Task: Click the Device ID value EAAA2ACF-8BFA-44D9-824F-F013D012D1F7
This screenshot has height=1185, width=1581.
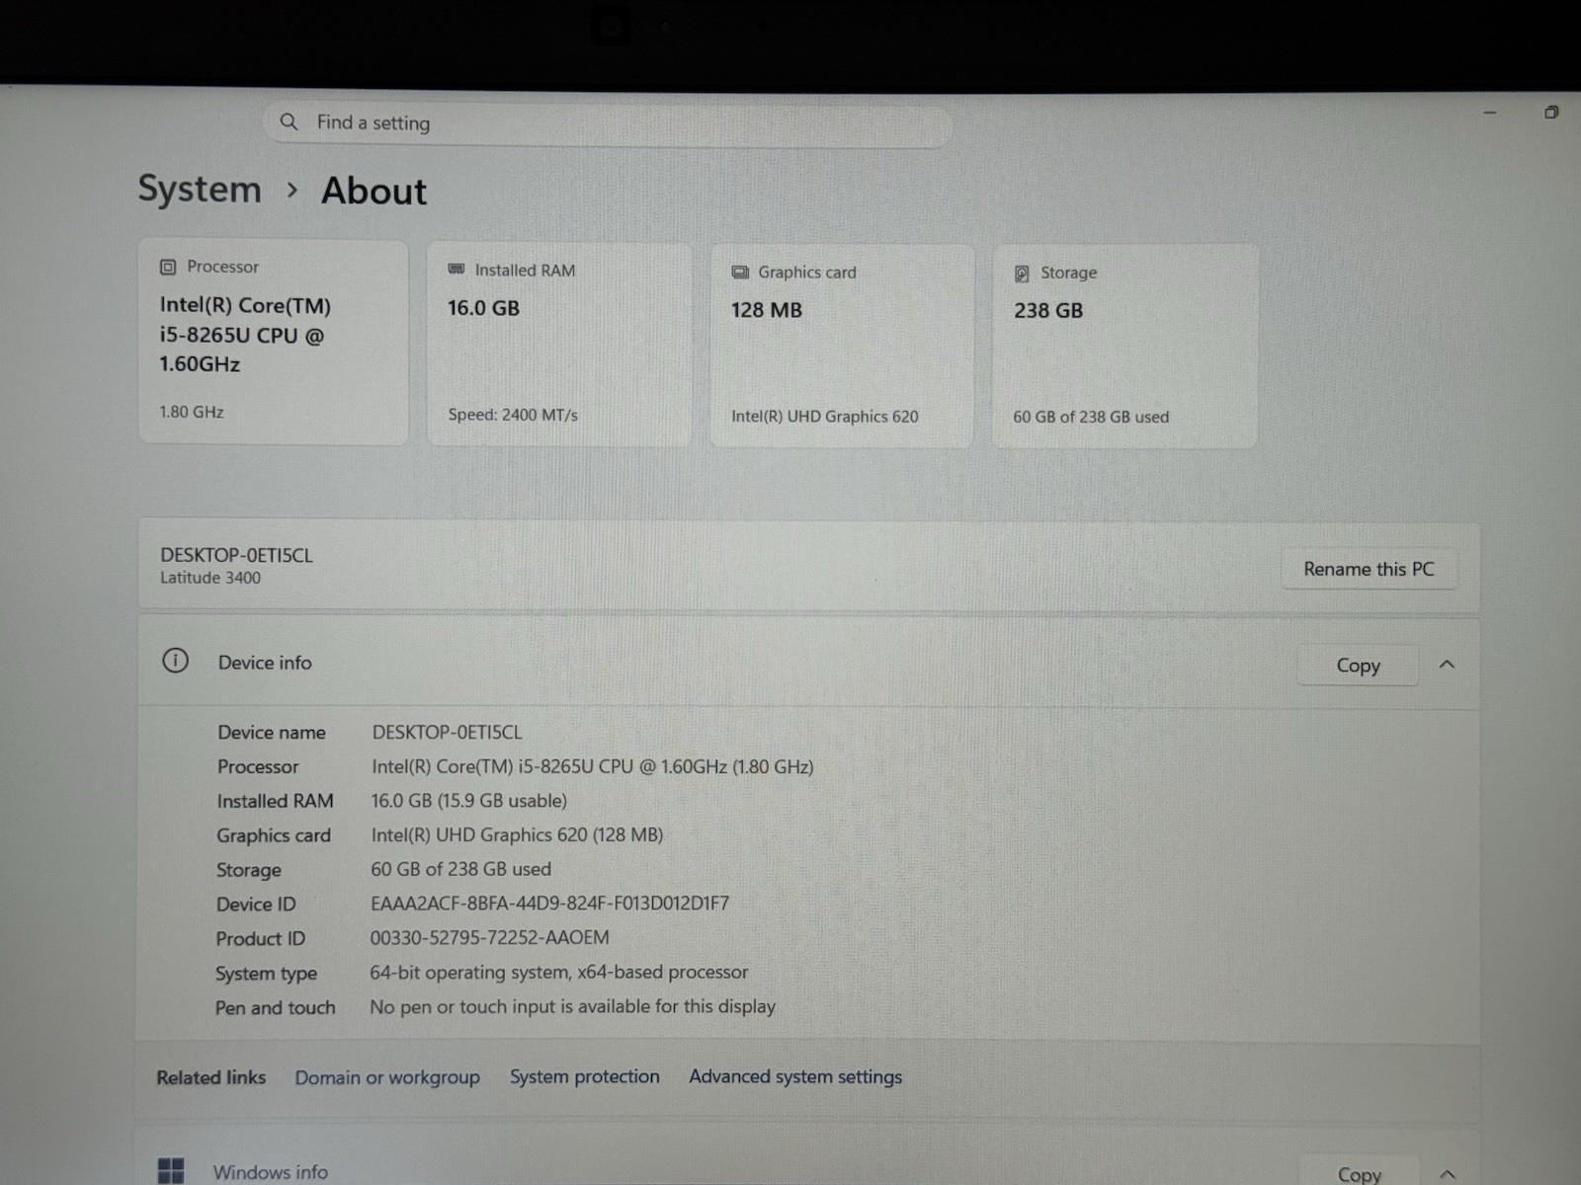Action: coord(549,904)
